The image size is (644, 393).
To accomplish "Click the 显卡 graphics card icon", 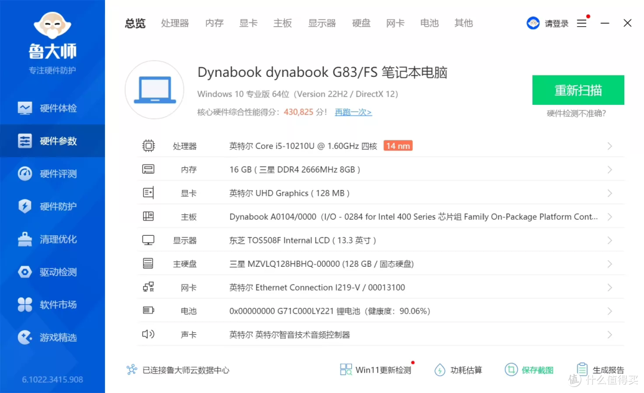I will [148, 192].
